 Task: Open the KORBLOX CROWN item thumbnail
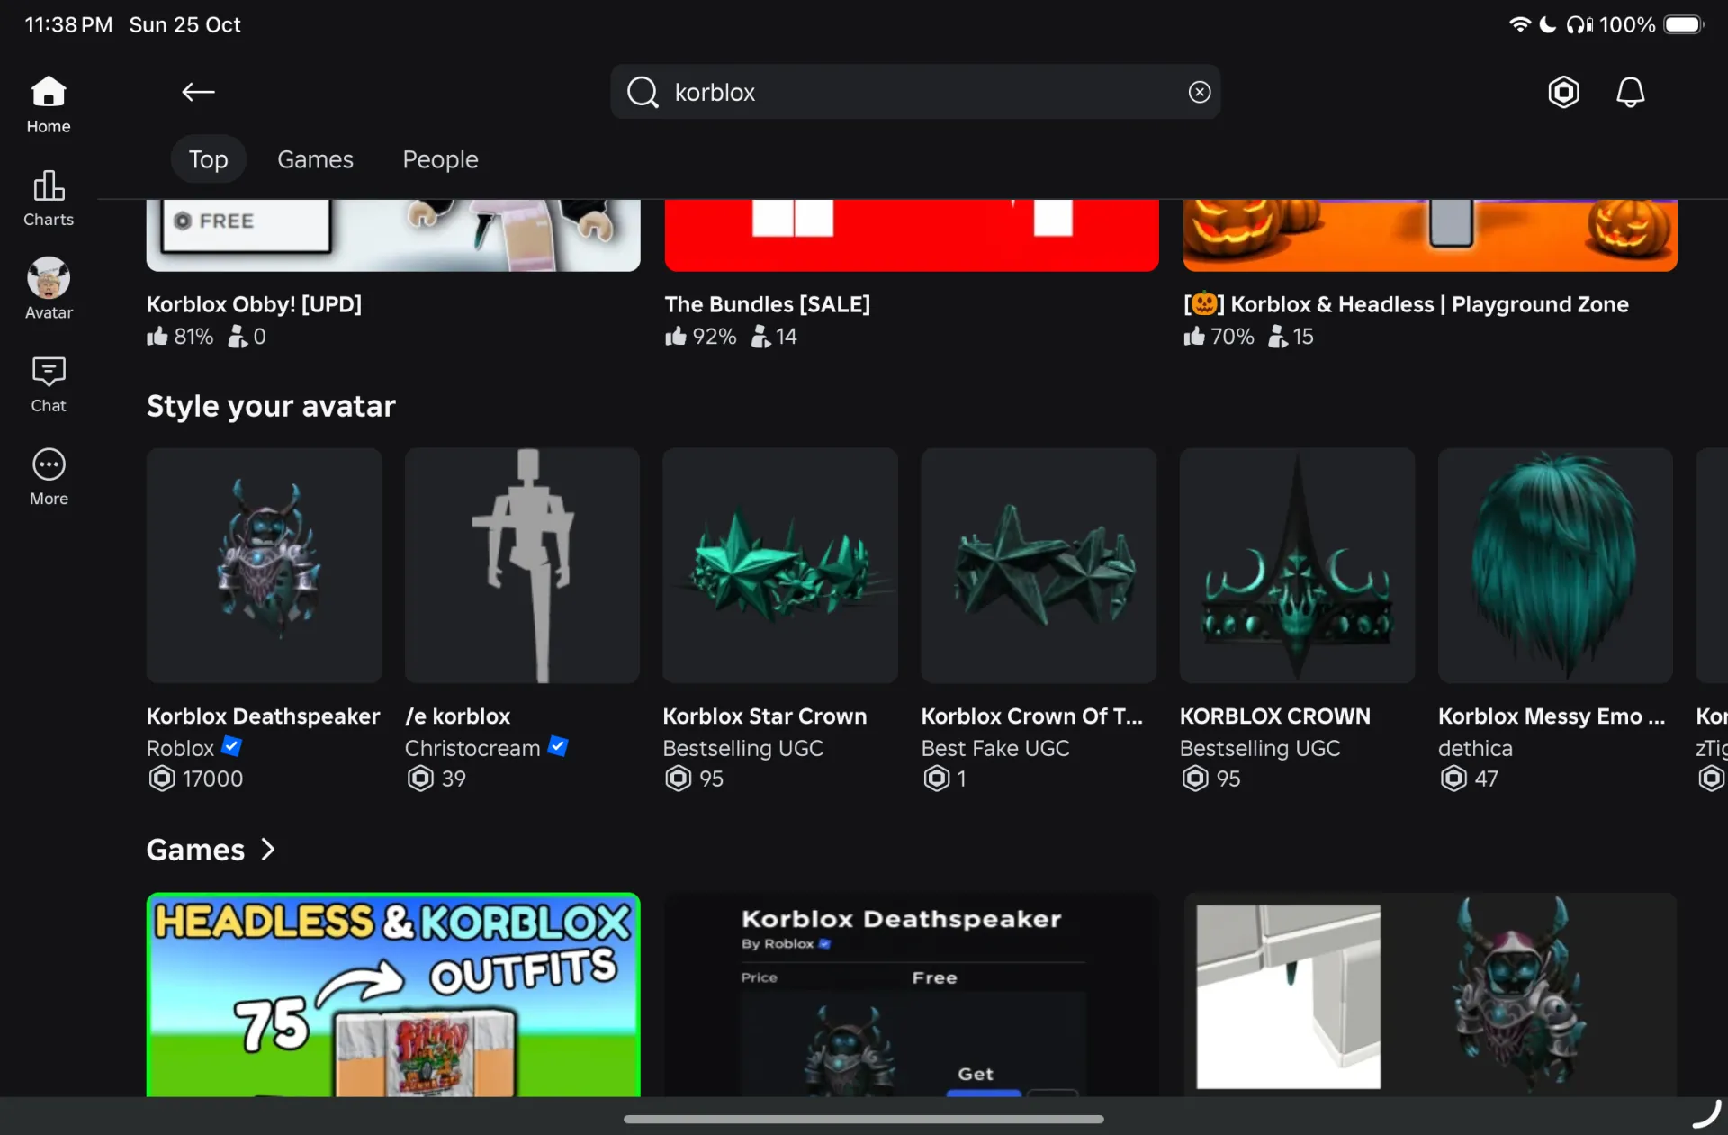pos(1297,565)
